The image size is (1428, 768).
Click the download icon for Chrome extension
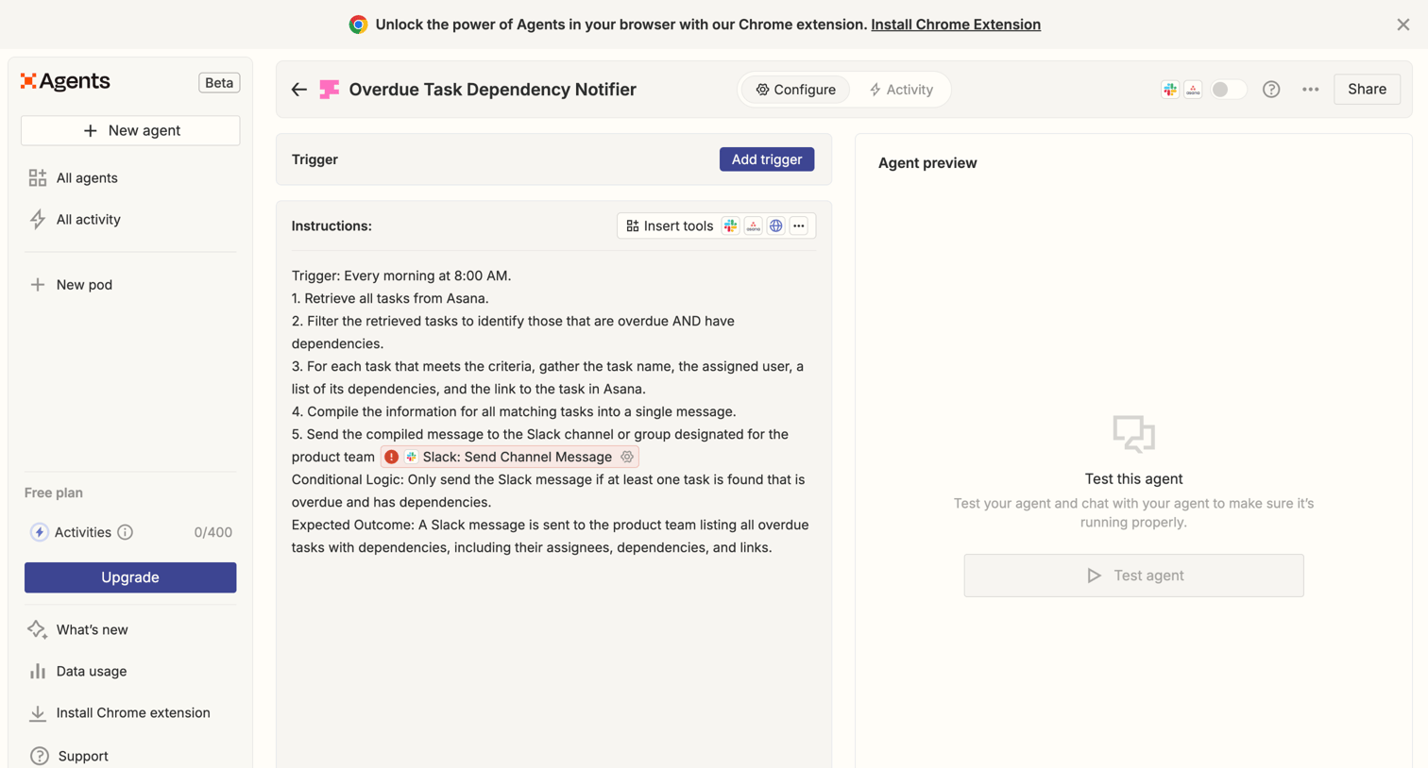click(38, 713)
